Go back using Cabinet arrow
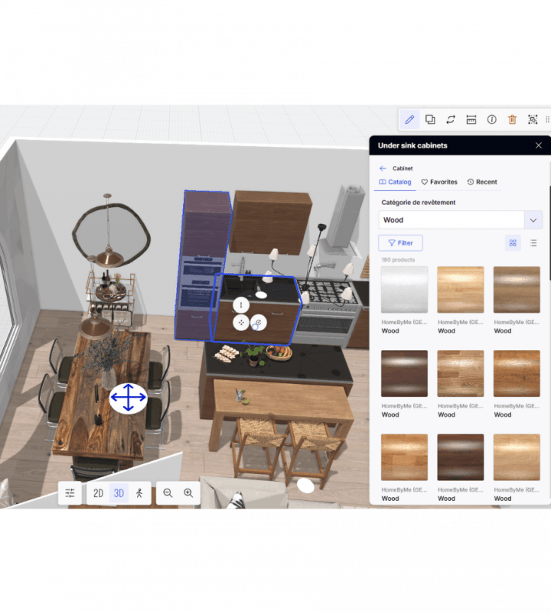 (x=383, y=168)
